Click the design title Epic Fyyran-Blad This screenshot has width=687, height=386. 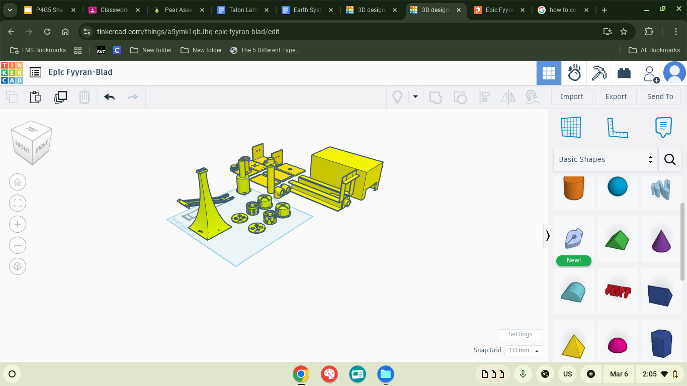click(80, 72)
